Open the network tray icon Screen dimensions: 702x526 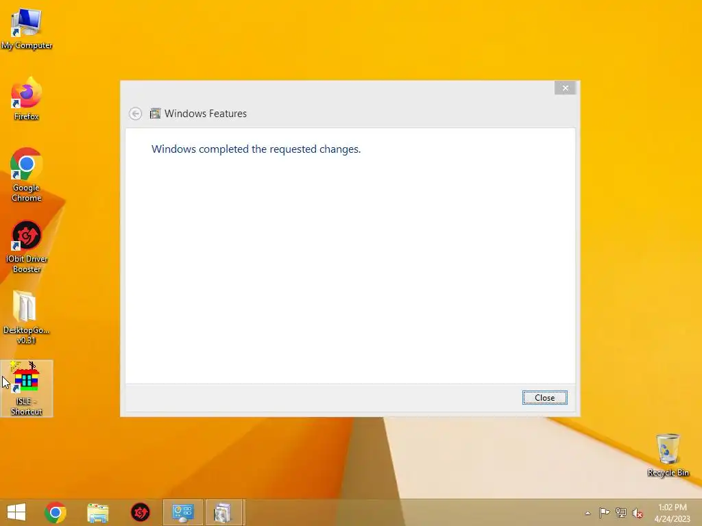pos(621,512)
